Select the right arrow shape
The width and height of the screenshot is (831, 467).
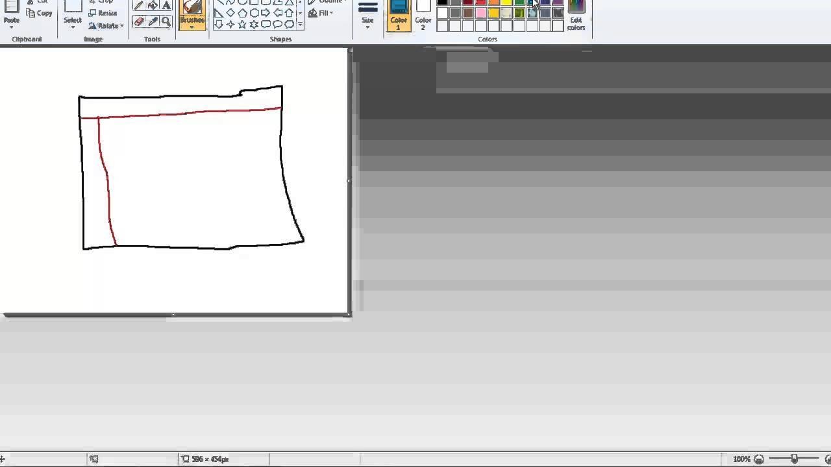tap(266, 13)
